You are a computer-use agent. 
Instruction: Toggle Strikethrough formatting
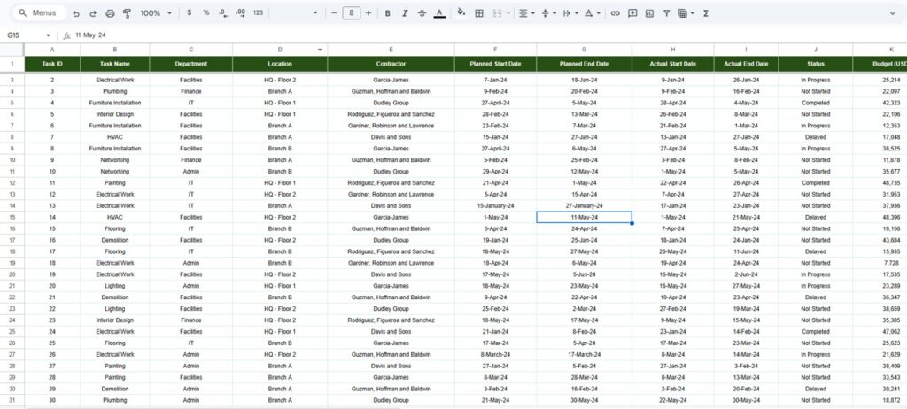pos(422,12)
